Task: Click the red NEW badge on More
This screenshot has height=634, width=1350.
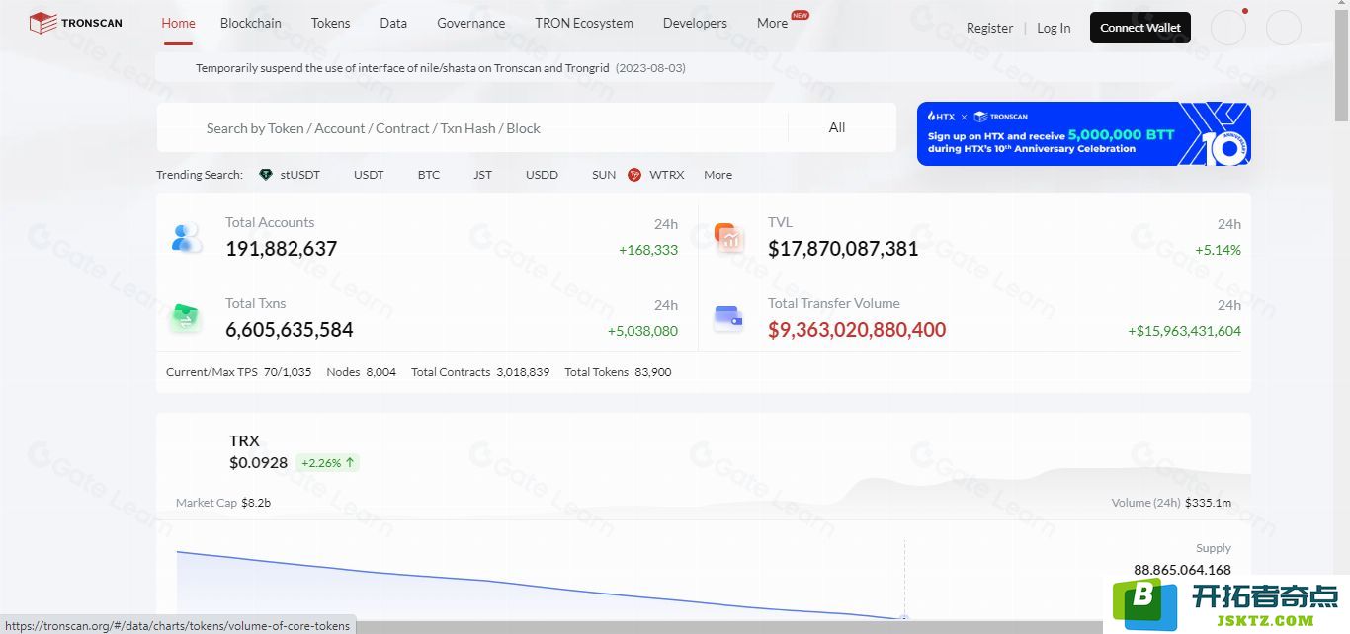Action: point(800,15)
